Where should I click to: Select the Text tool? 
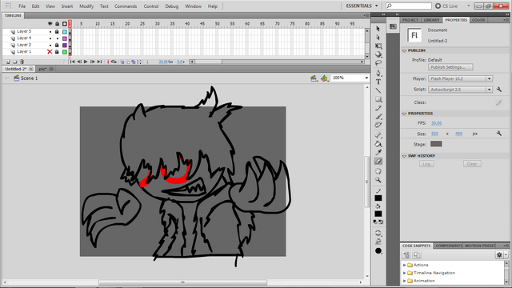[378, 82]
